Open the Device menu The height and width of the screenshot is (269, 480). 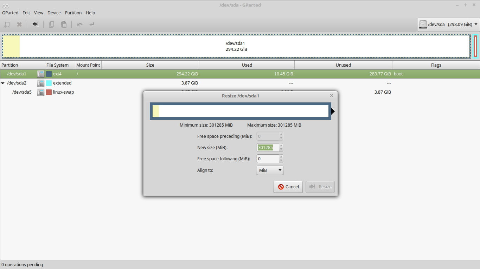click(x=54, y=13)
